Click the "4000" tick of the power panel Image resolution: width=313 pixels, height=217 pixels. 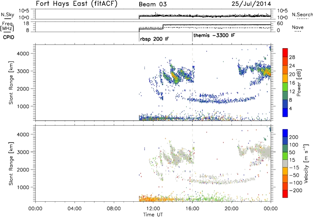23,54
